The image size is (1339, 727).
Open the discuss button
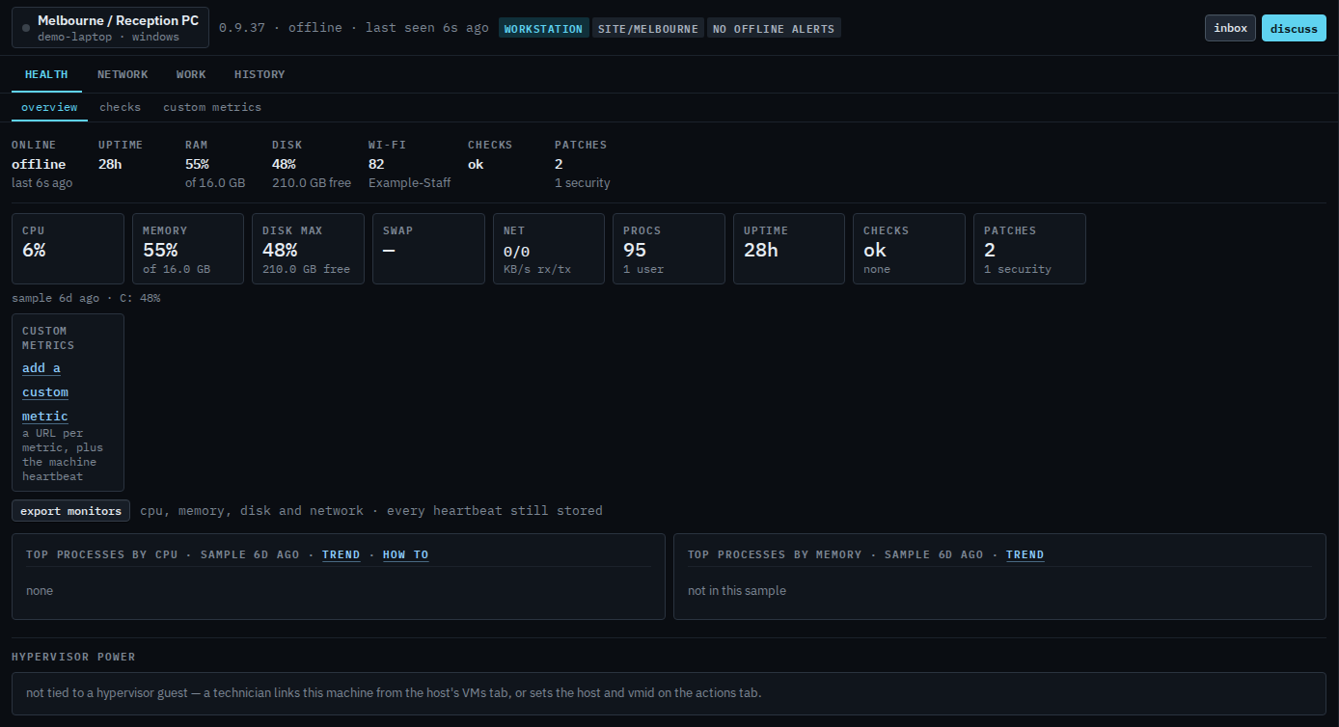[x=1294, y=28]
